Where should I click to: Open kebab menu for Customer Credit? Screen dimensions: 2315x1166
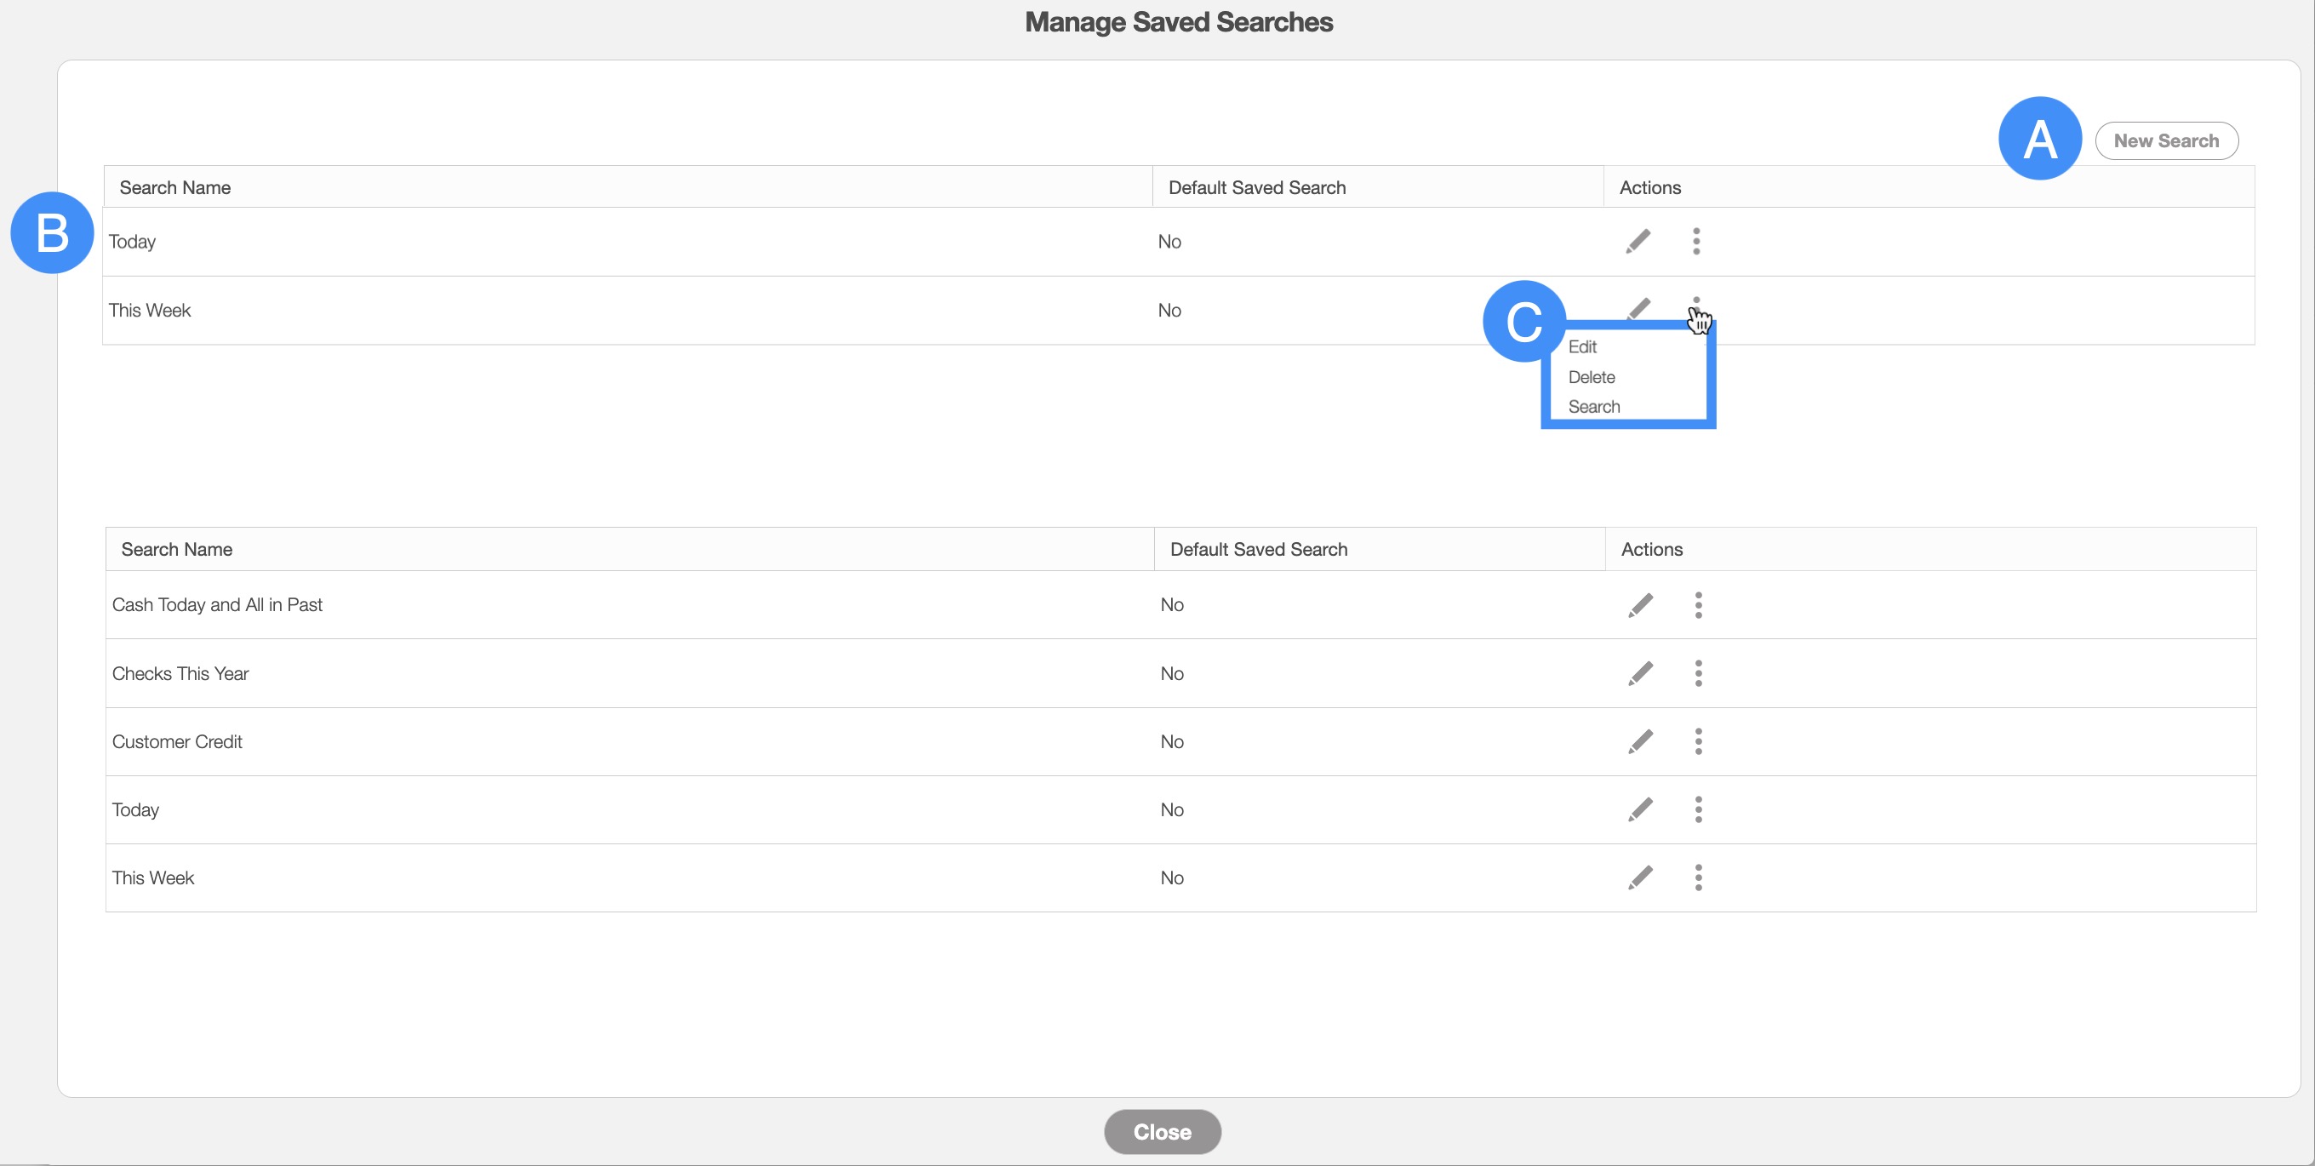click(x=1698, y=741)
